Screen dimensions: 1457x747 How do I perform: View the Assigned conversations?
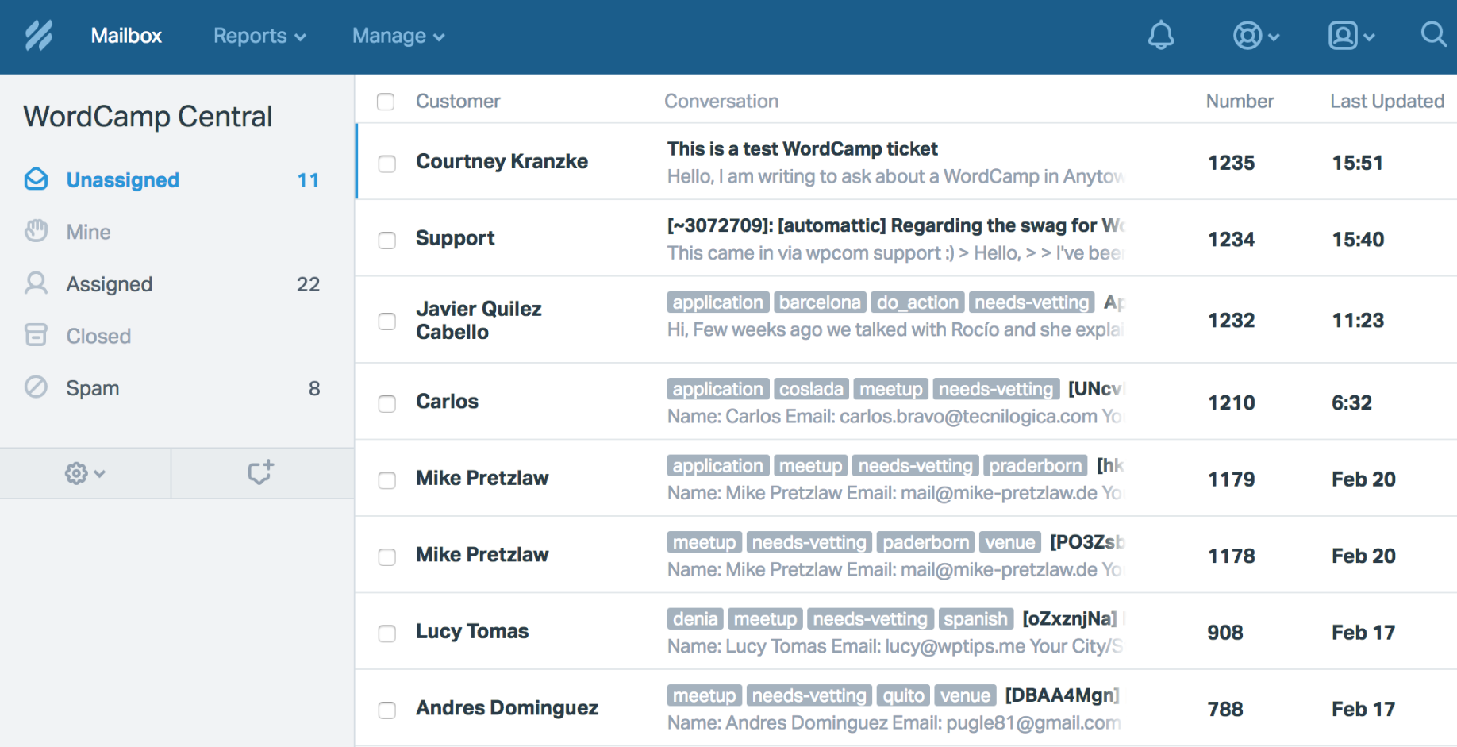109,283
